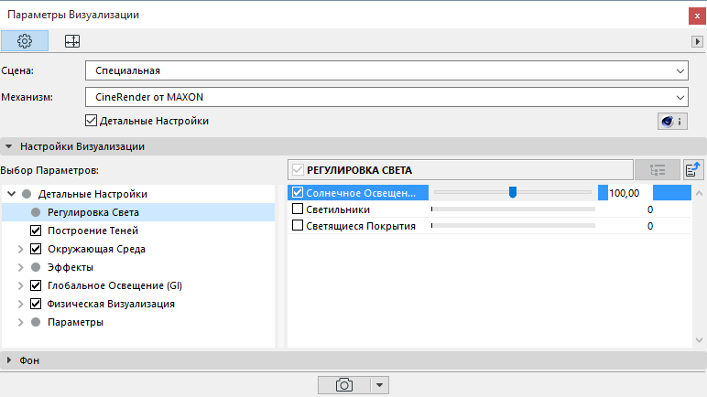Open the render button dropdown arrow

point(380,385)
